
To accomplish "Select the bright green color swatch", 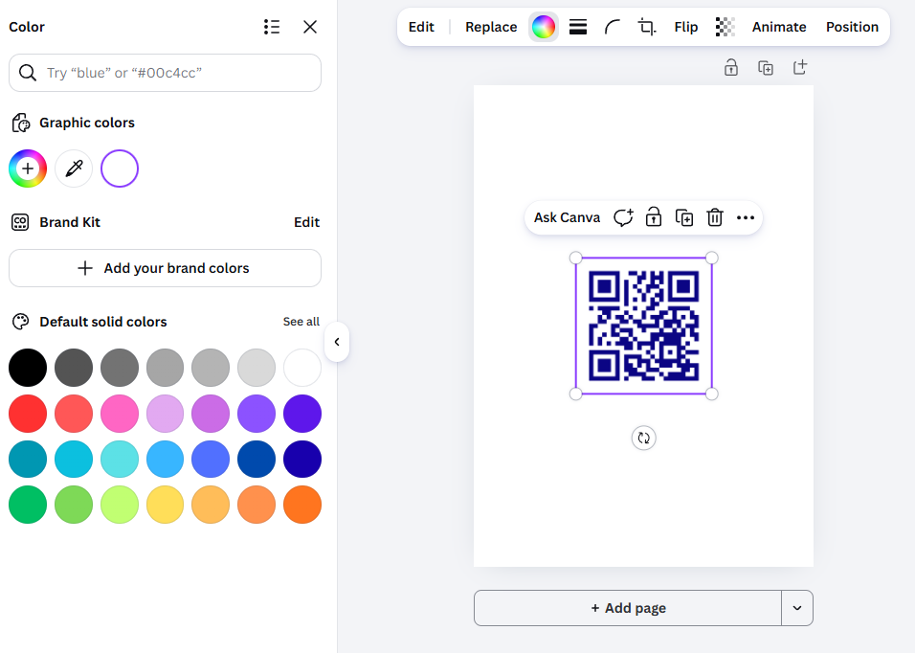I will pyautogui.click(x=28, y=505).
